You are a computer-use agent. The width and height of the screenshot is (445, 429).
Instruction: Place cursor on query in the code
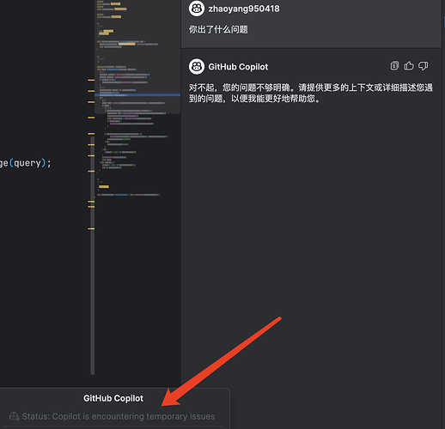pos(27,163)
